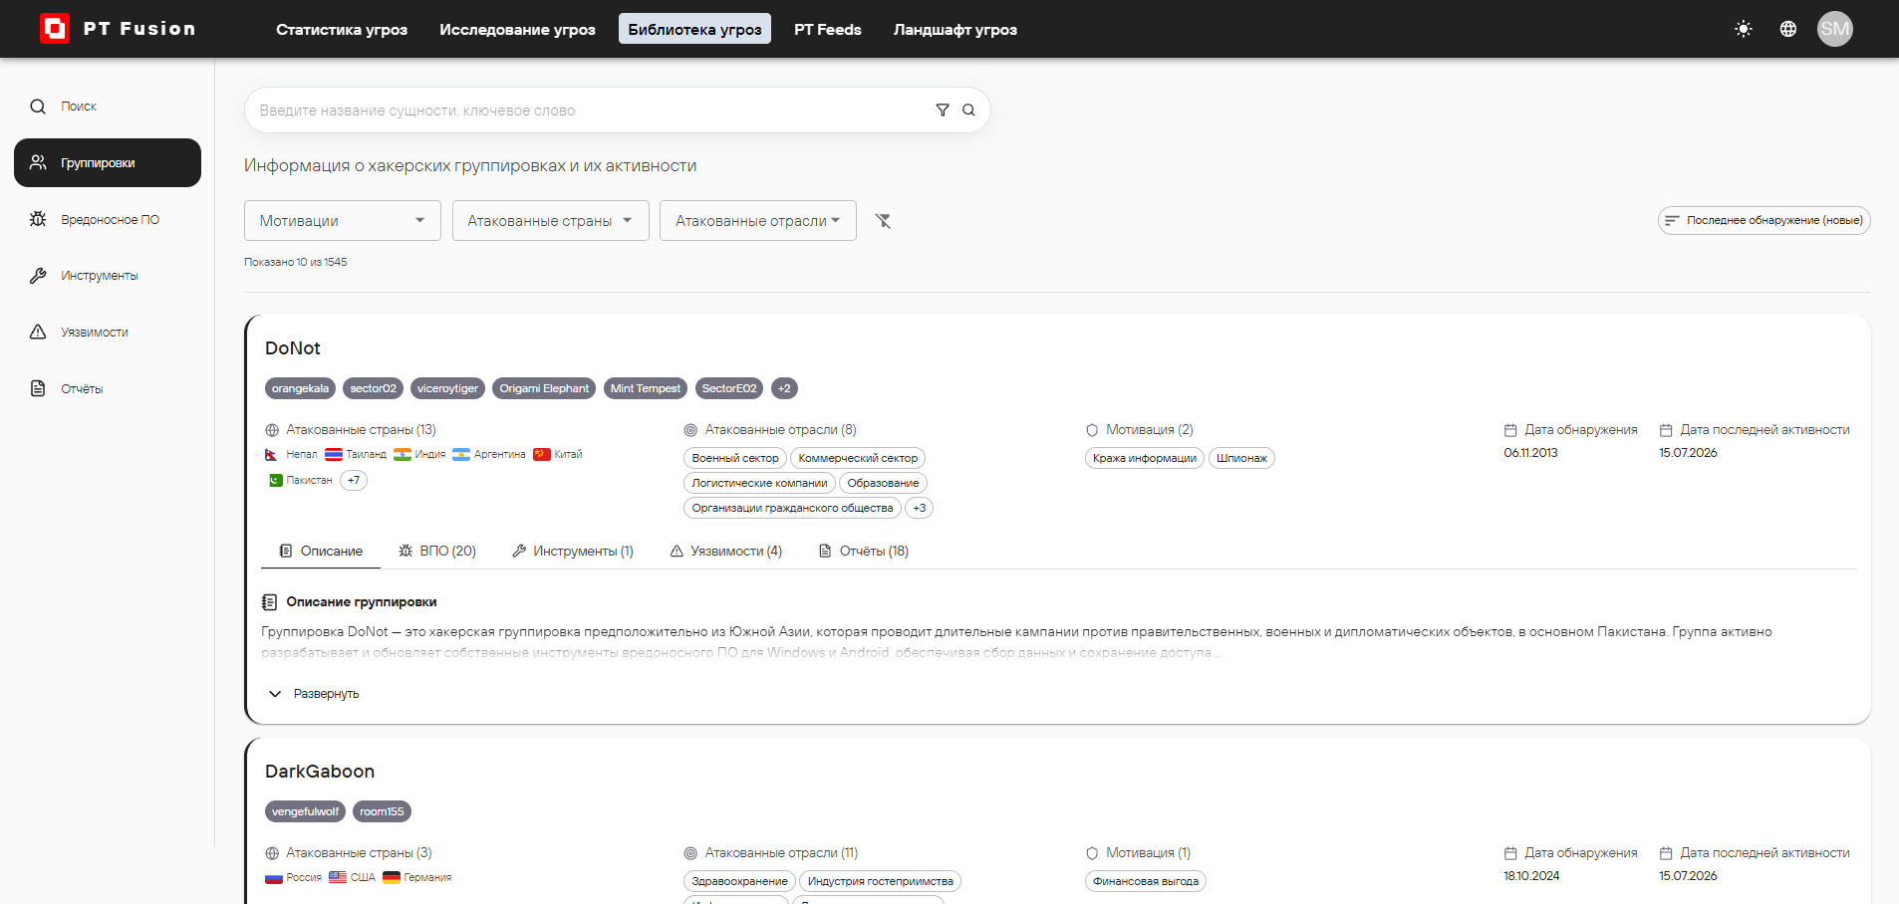Open Исследование угроз in top menu

[x=517, y=29]
